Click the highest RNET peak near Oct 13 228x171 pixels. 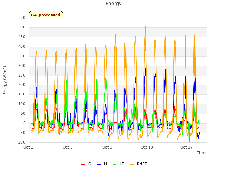(x=145, y=26)
